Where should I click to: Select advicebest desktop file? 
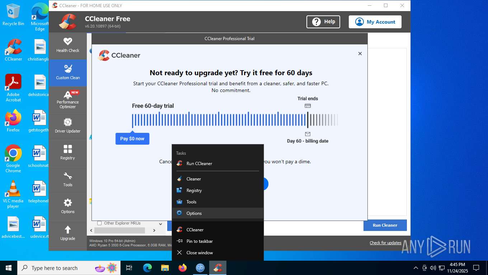13,227
